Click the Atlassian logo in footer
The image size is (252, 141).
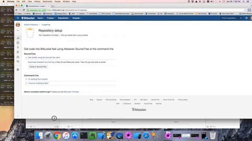click(139, 110)
